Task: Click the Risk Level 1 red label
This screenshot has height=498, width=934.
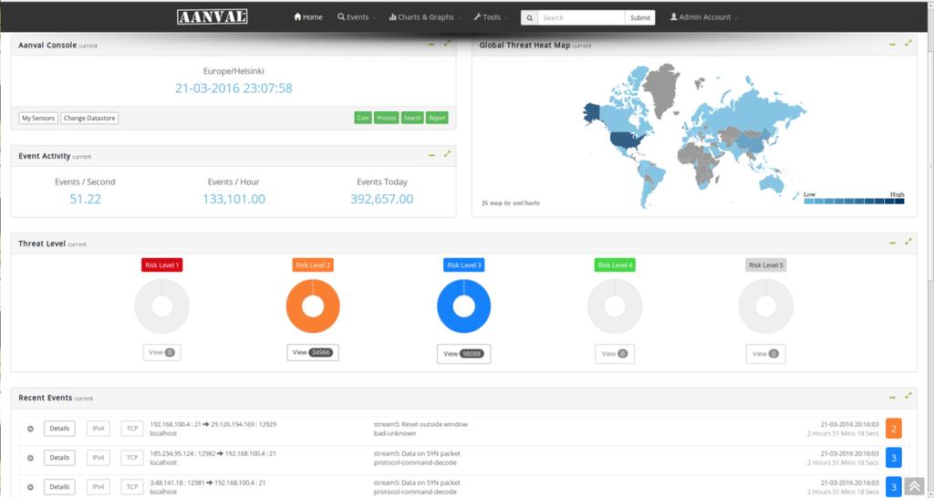Action: pos(162,265)
